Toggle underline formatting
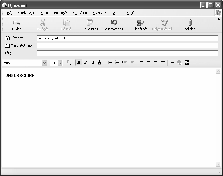Screen dimensions: 223x176 tap(93, 63)
